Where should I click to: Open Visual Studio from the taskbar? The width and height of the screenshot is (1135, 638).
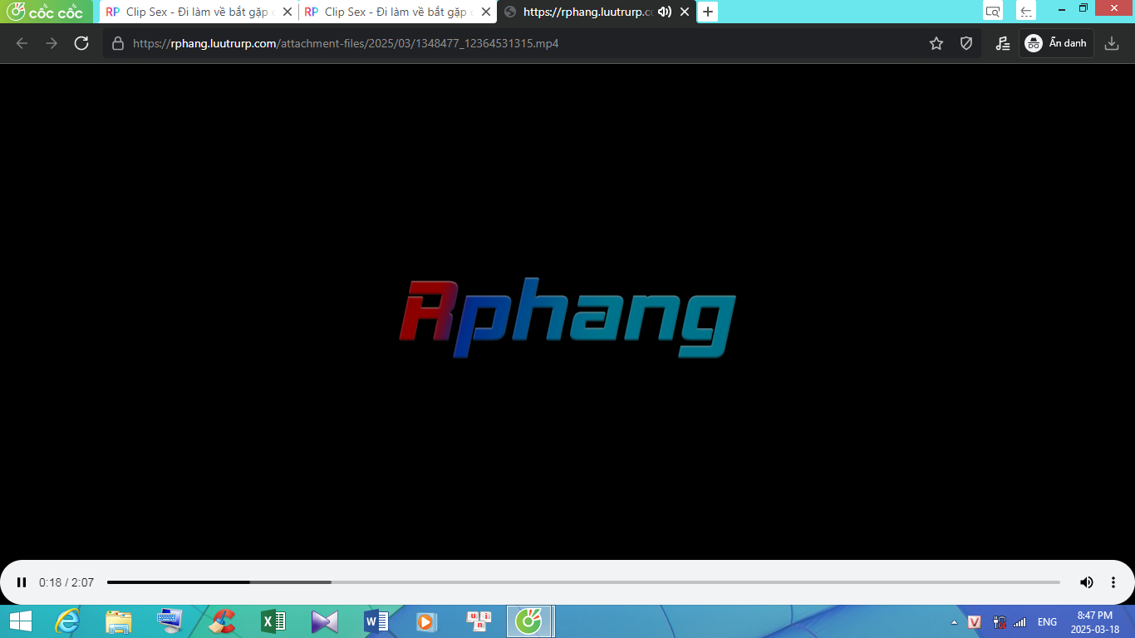coord(325,621)
